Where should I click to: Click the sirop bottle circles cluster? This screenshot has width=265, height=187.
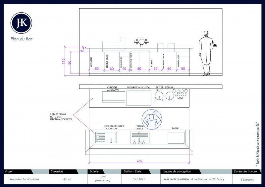(x=181, y=92)
